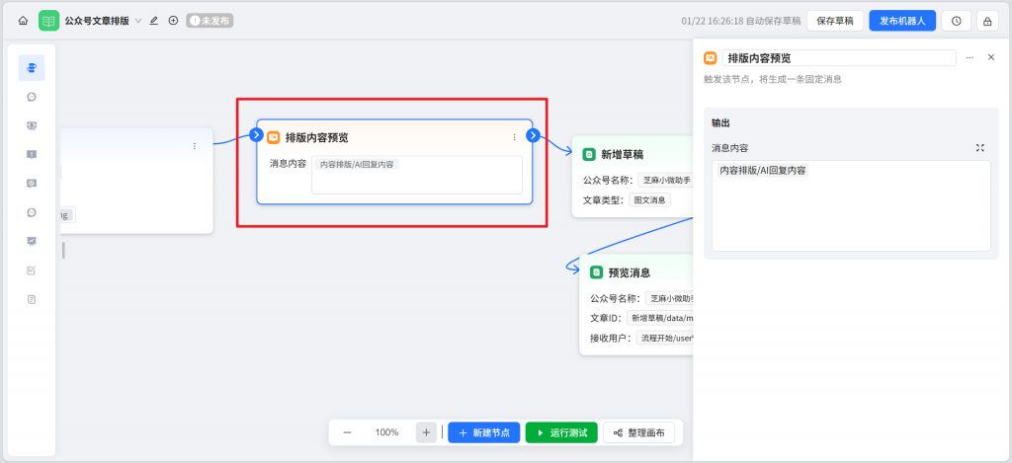Open version history clock icon
The width and height of the screenshot is (1012, 463).
pyautogui.click(x=957, y=21)
